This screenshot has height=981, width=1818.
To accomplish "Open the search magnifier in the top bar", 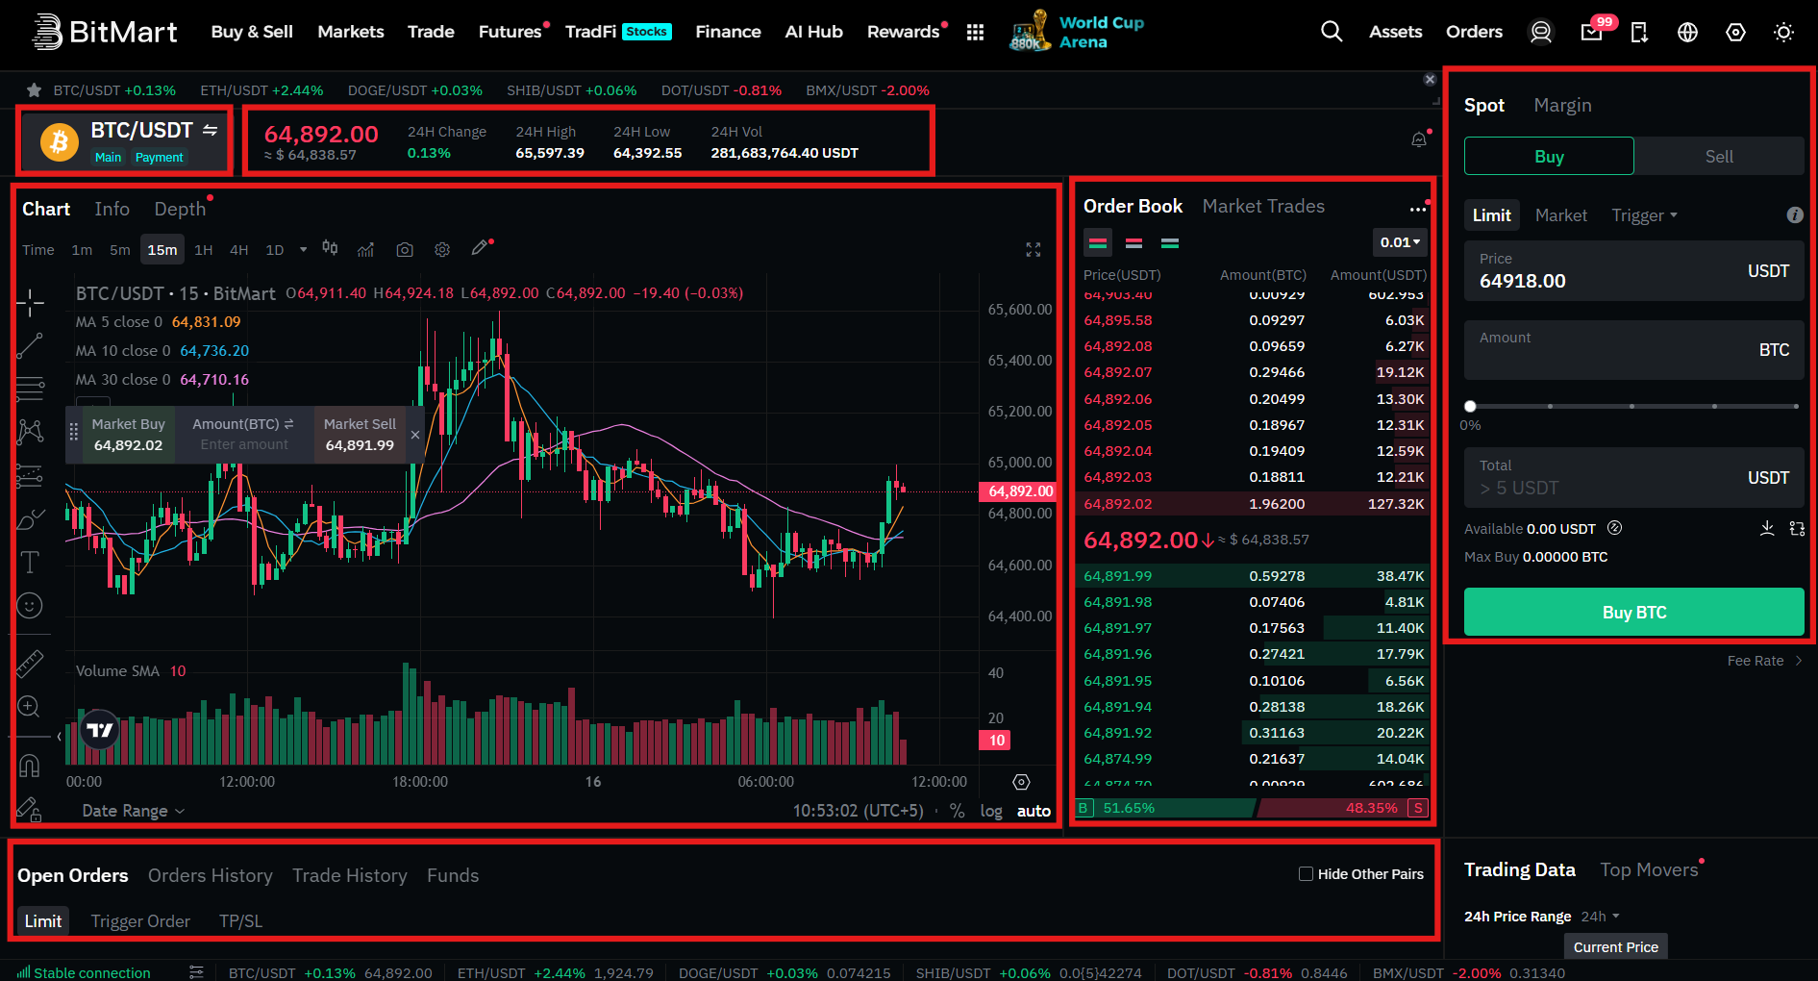I will [x=1332, y=32].
